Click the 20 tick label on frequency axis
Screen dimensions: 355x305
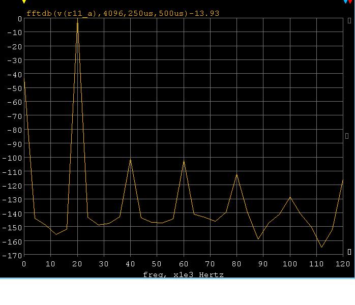point(77,264)
